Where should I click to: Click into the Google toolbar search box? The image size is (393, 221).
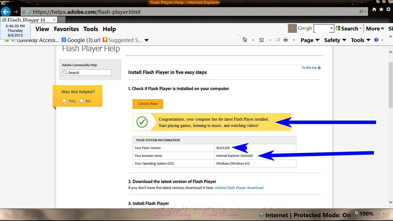321,29
